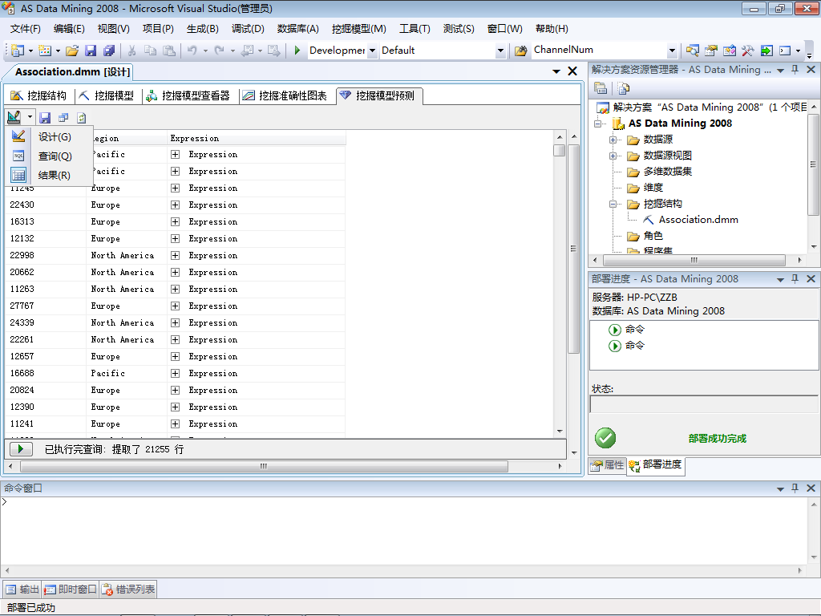This screenshot has width=821, height=616.
Task: Click the Redo arrow icon
Action: [220, 51]
